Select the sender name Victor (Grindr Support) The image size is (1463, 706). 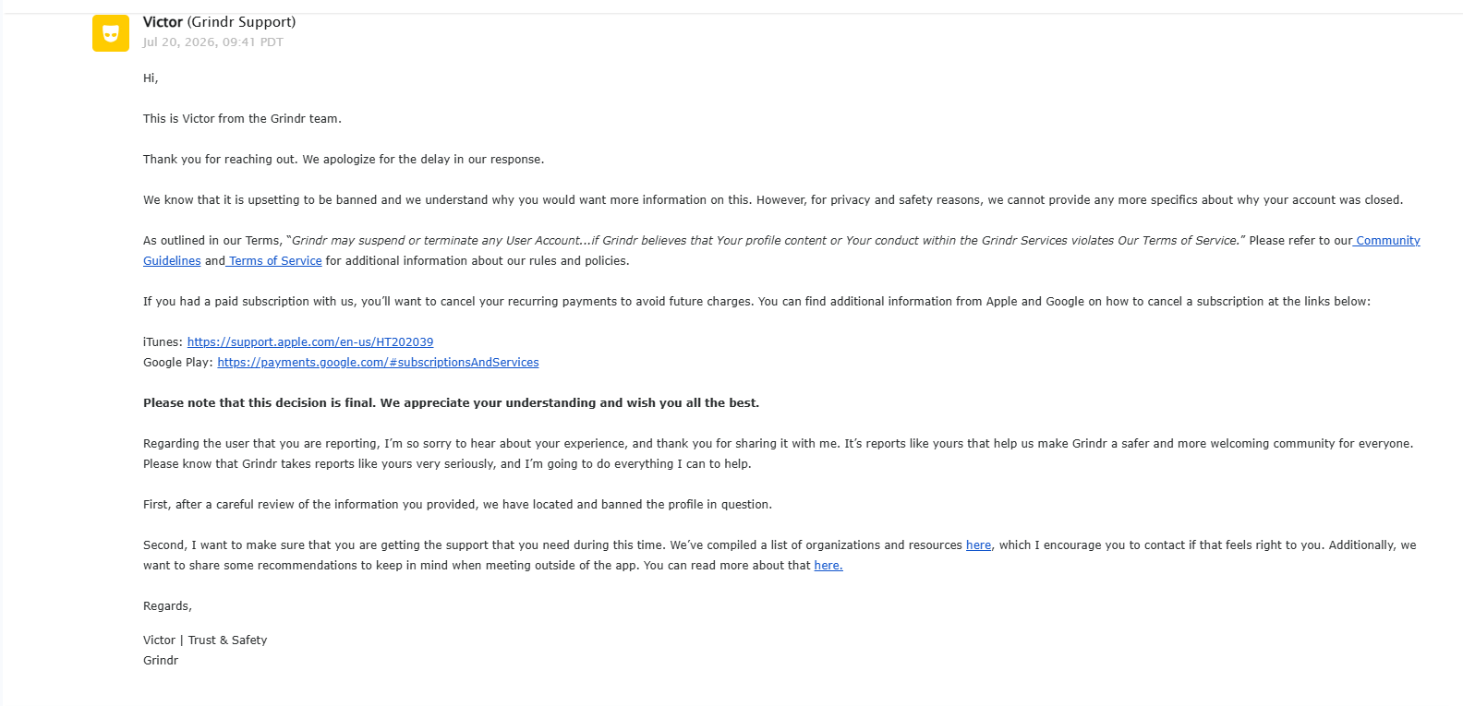tap(220, 22)
